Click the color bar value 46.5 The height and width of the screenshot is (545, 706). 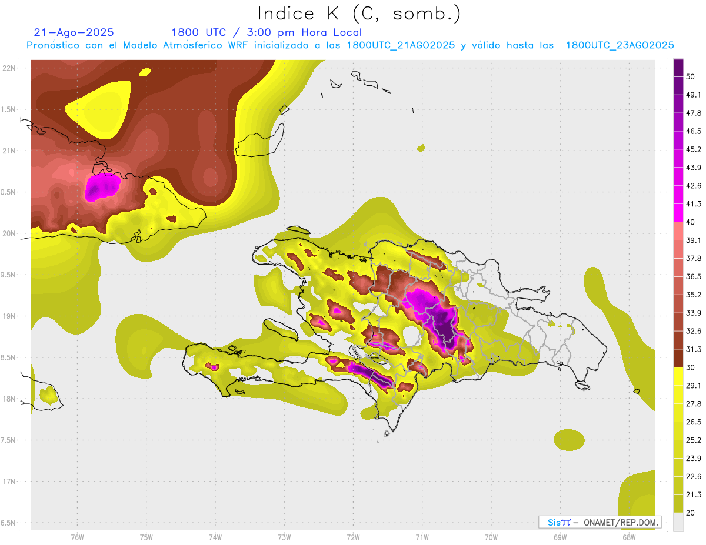pyautogui.click(x=694, y=131)
